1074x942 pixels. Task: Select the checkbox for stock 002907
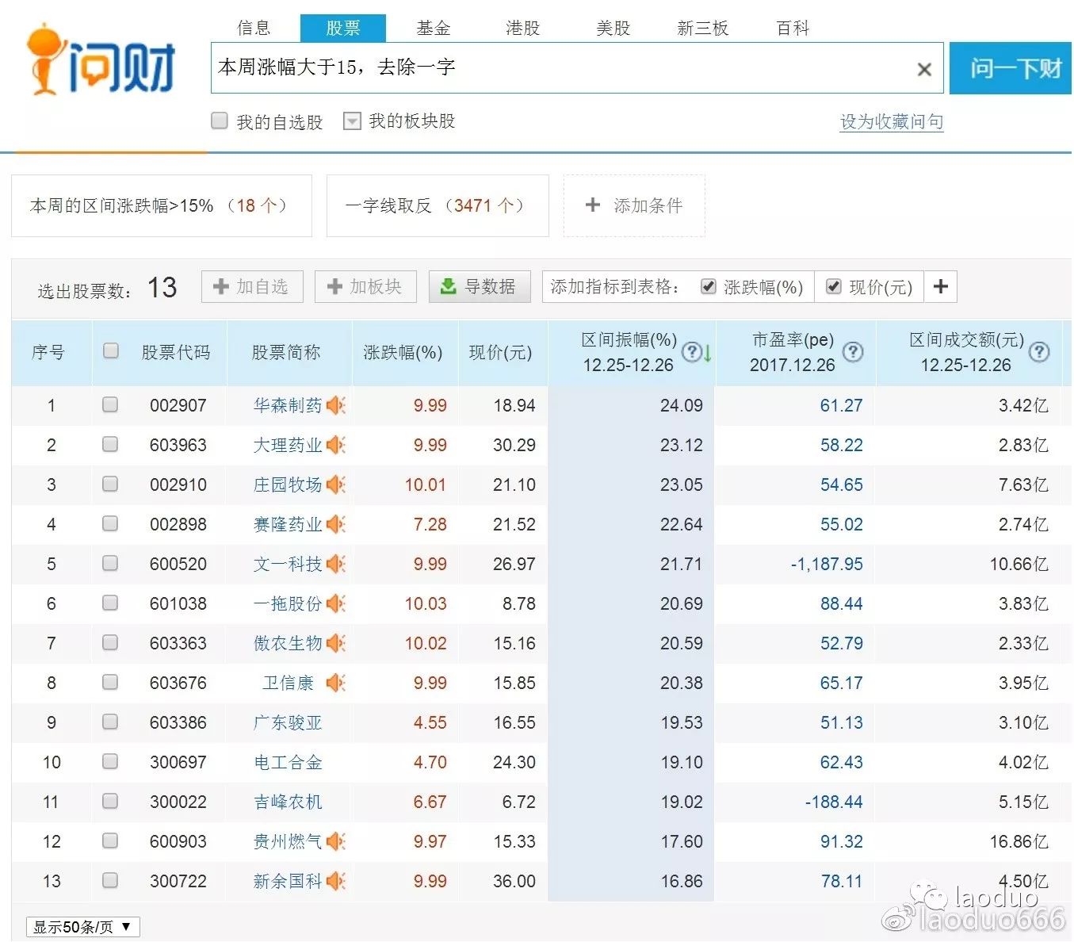click(110, 404)
